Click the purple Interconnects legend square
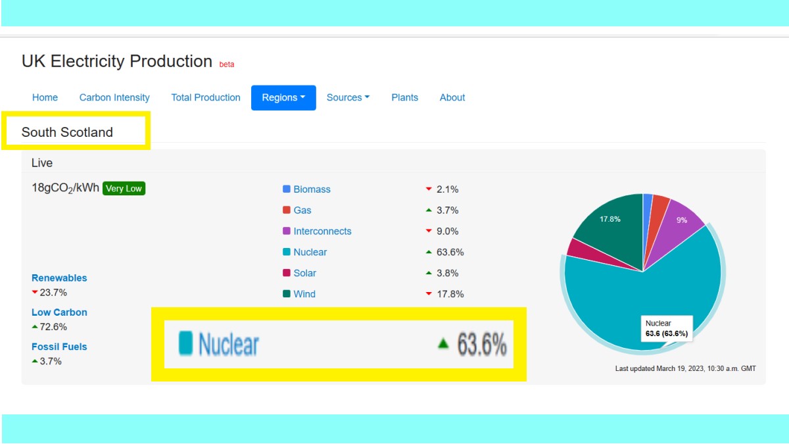The image size is (789, 444). 287,231
